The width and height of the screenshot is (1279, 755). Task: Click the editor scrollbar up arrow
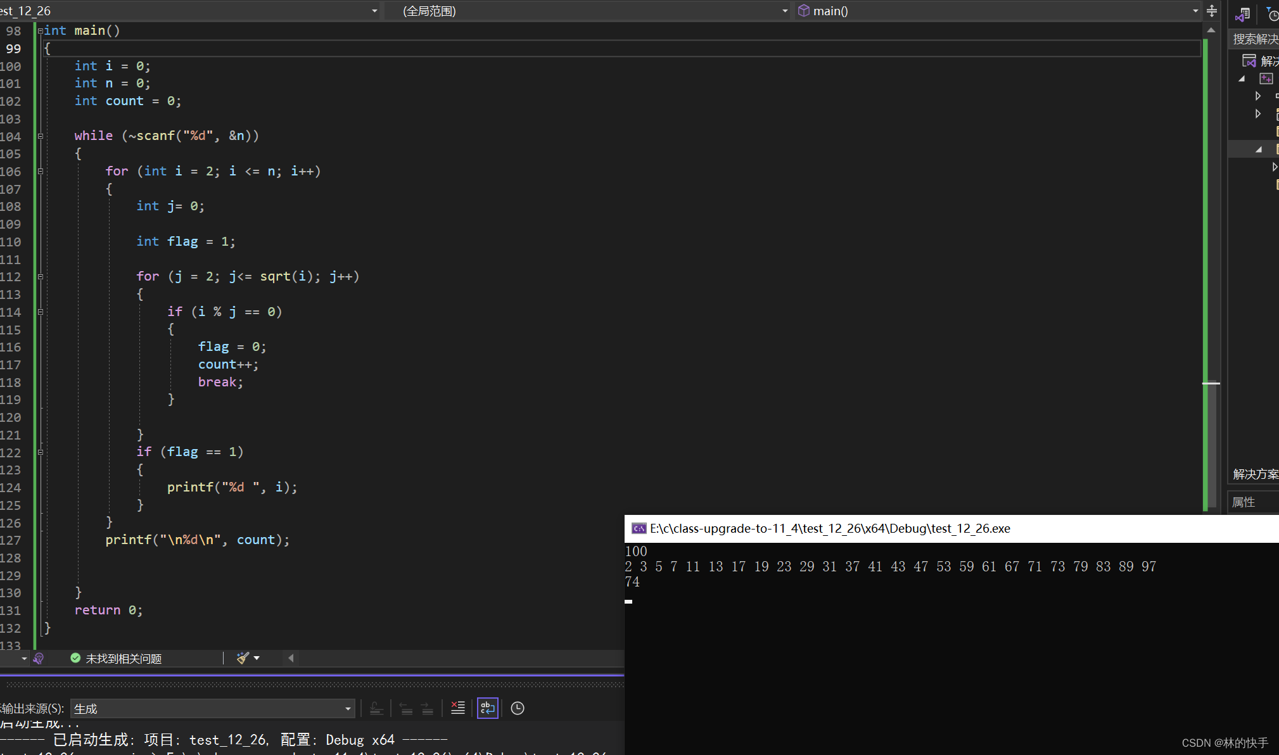[1211, 30]
